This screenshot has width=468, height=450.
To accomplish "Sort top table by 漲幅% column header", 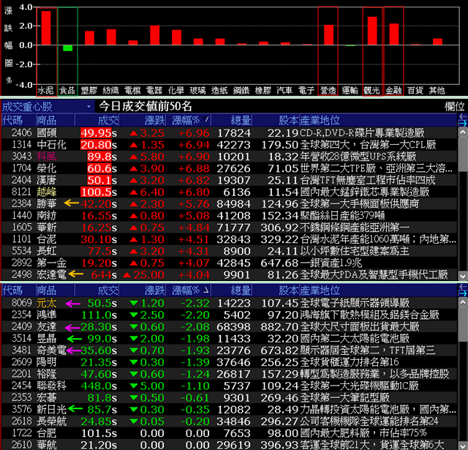I will click(x=189, y=120).
